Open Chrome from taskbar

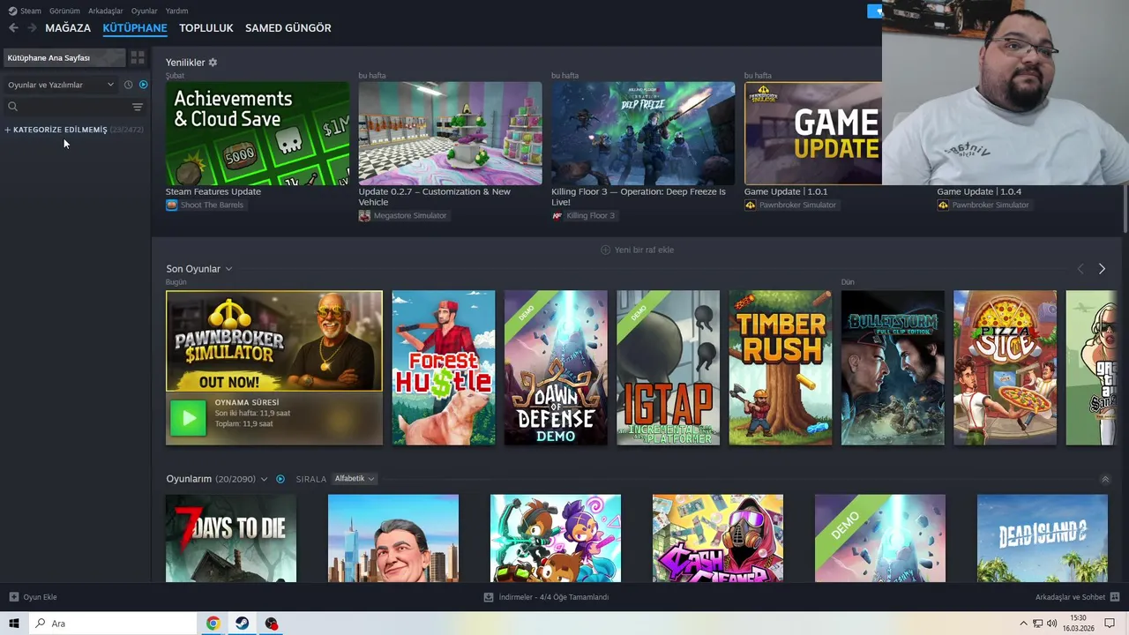point(213,624)
